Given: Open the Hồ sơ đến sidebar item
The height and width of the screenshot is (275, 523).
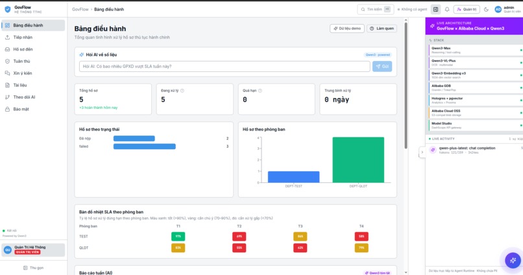Looking at the screenshot, I should tap(33, 49).
